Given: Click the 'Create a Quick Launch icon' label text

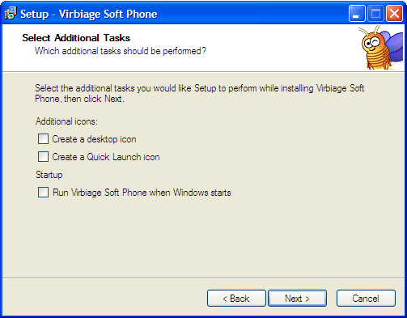Looking at the screenshot, I should click(x=106, y=157).
